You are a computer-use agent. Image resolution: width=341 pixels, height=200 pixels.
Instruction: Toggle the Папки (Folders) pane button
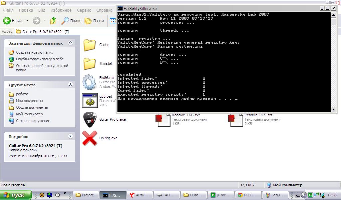tap(94, 21)
